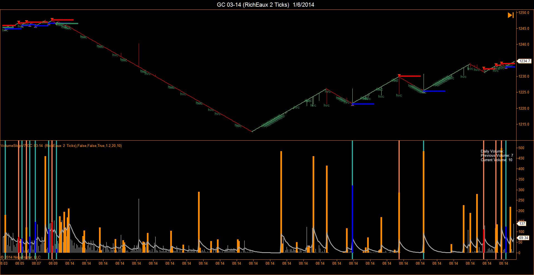534x275 pixels.
Task: Click the "Previous Volume: 7" readout
Action: tap(497, 156)
